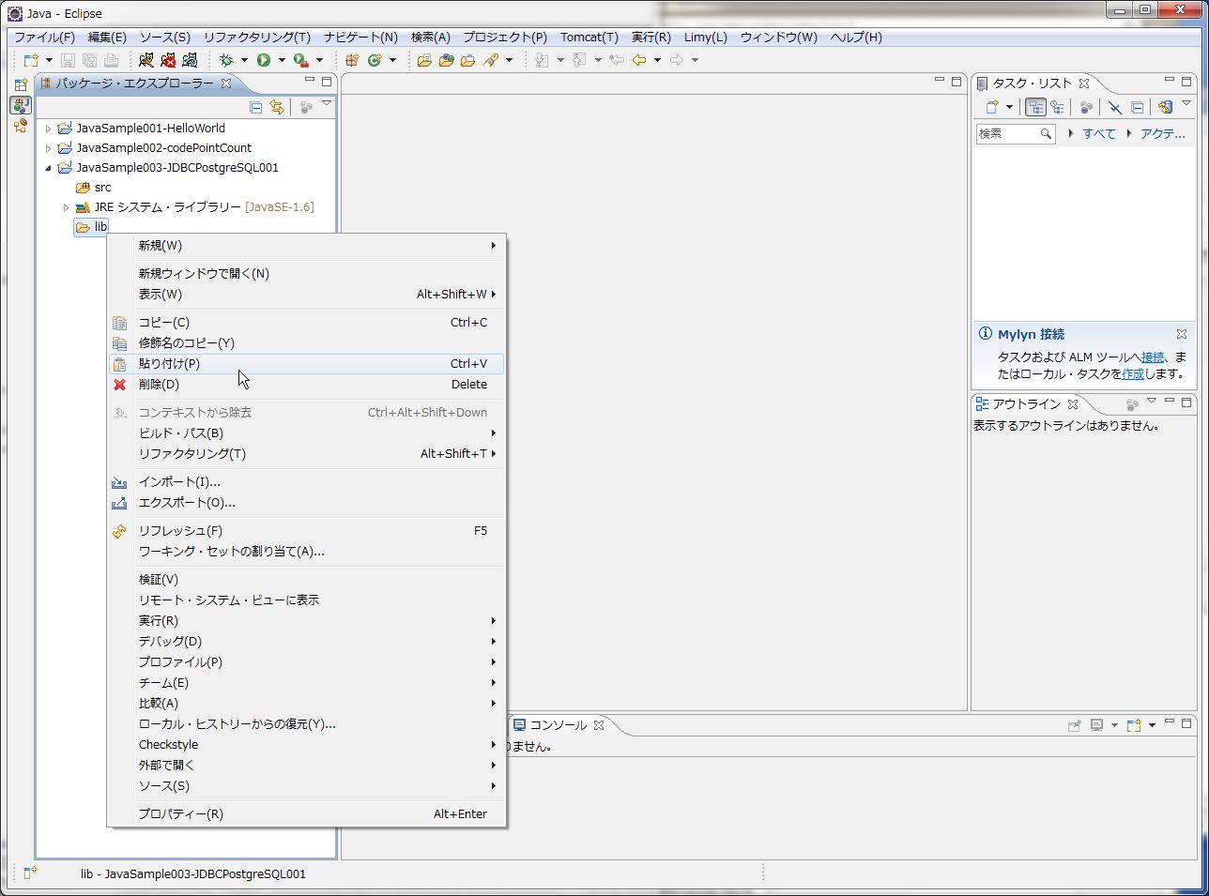
Task: Open the Run button dropdown arrow
Action: tap(282, 59)
